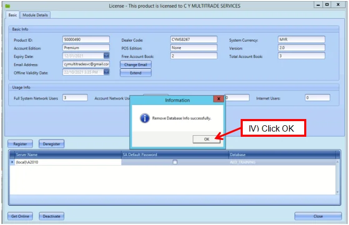Click the Deactivate button
This screenshot has height=225, width=349.
pos(52,216)
